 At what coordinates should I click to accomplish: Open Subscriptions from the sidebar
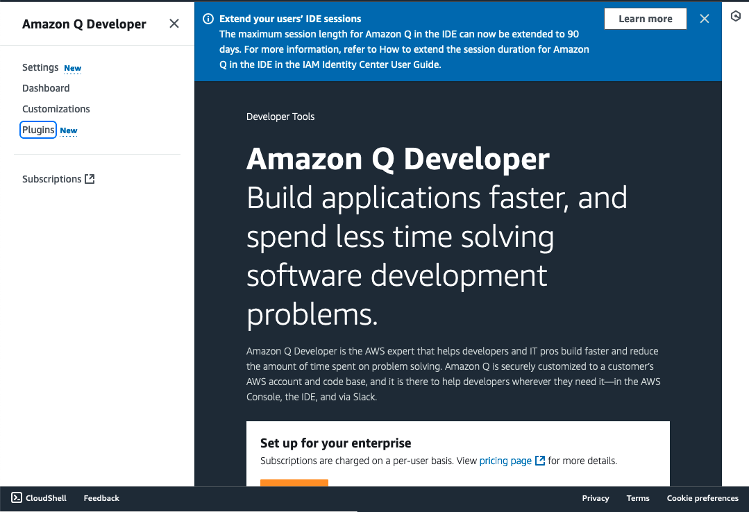tap(51, 178)
